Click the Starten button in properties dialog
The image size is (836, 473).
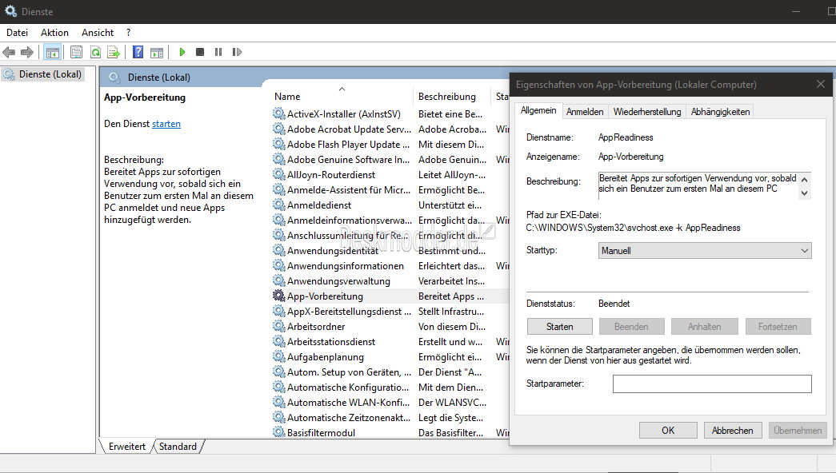[560, 327]
